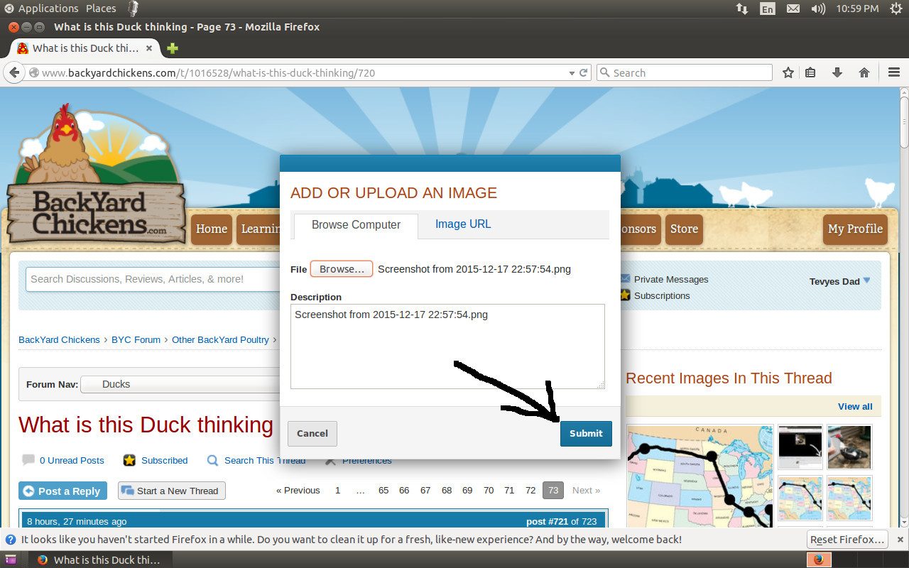Click Cancel in the upload dialog
Viewport: 909px width, 568px height.
(312, 433)
